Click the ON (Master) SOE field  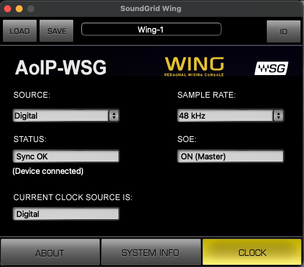(231, 156)
